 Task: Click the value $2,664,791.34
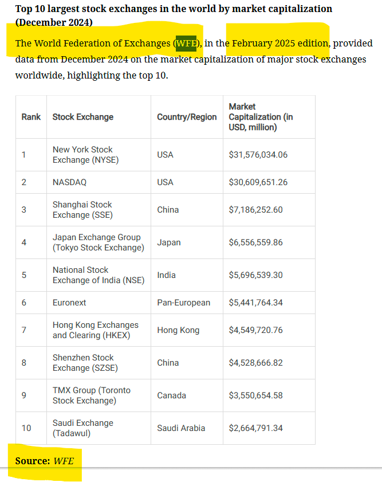coord(255,428)
